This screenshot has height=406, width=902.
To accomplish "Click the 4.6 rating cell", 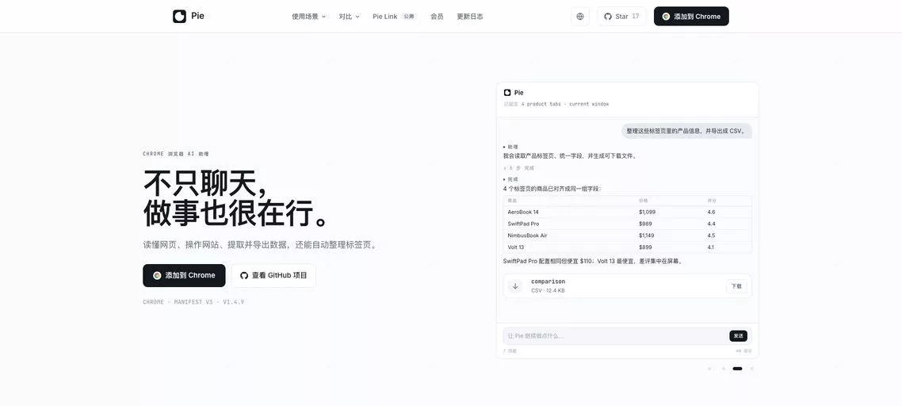I will (712, 212).
